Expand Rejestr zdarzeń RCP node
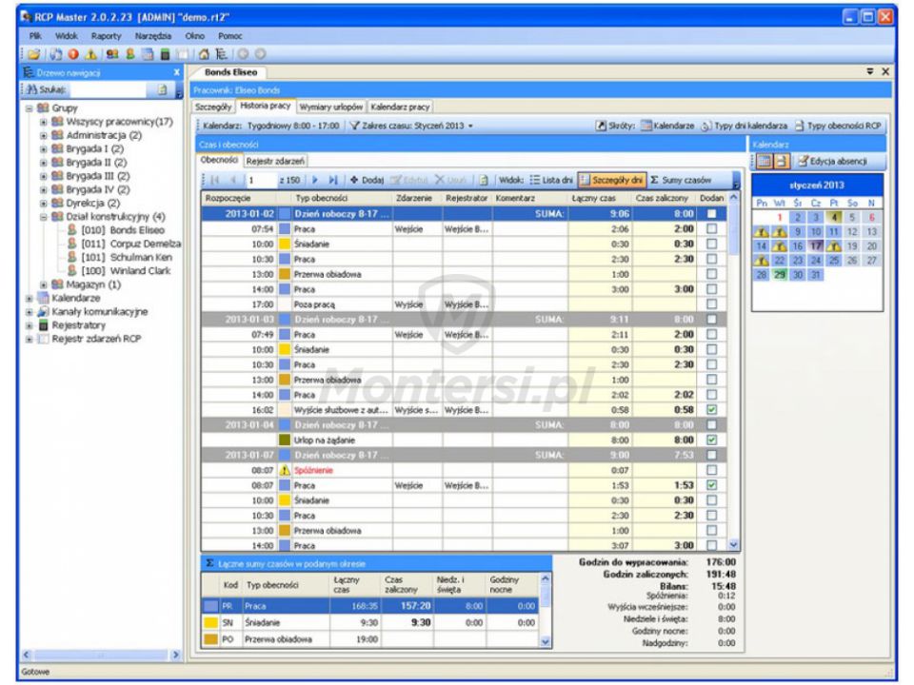Screen dimensions: 914x685 click(30, 339)
